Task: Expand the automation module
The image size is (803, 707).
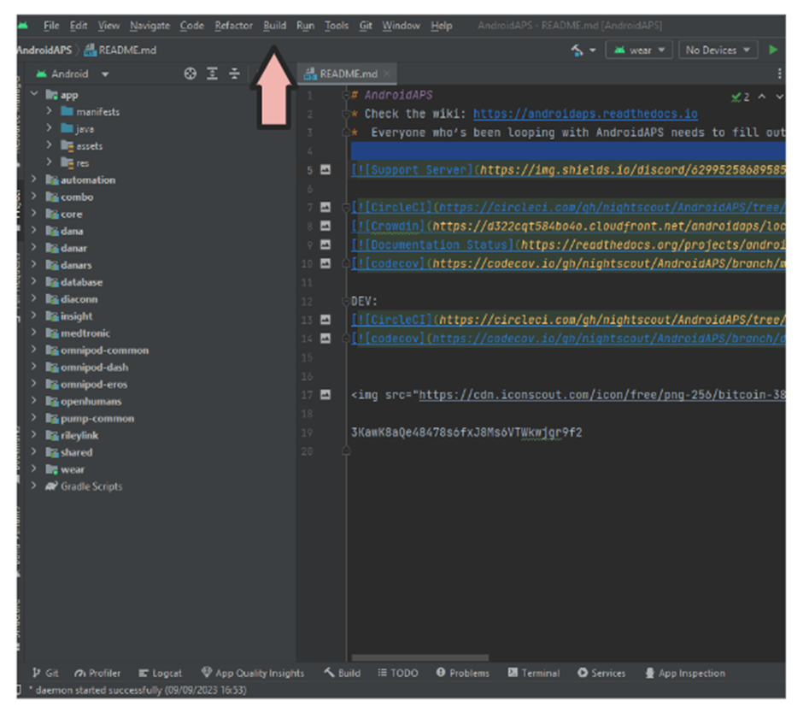Action: click(34, 180)
